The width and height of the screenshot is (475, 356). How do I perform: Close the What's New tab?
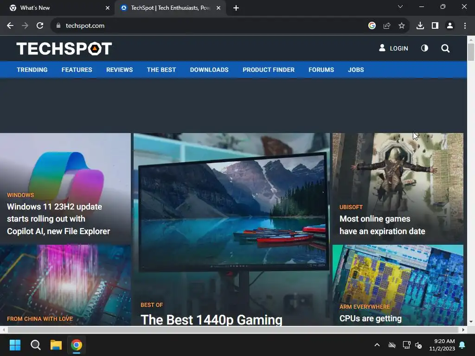coord(107,8)
